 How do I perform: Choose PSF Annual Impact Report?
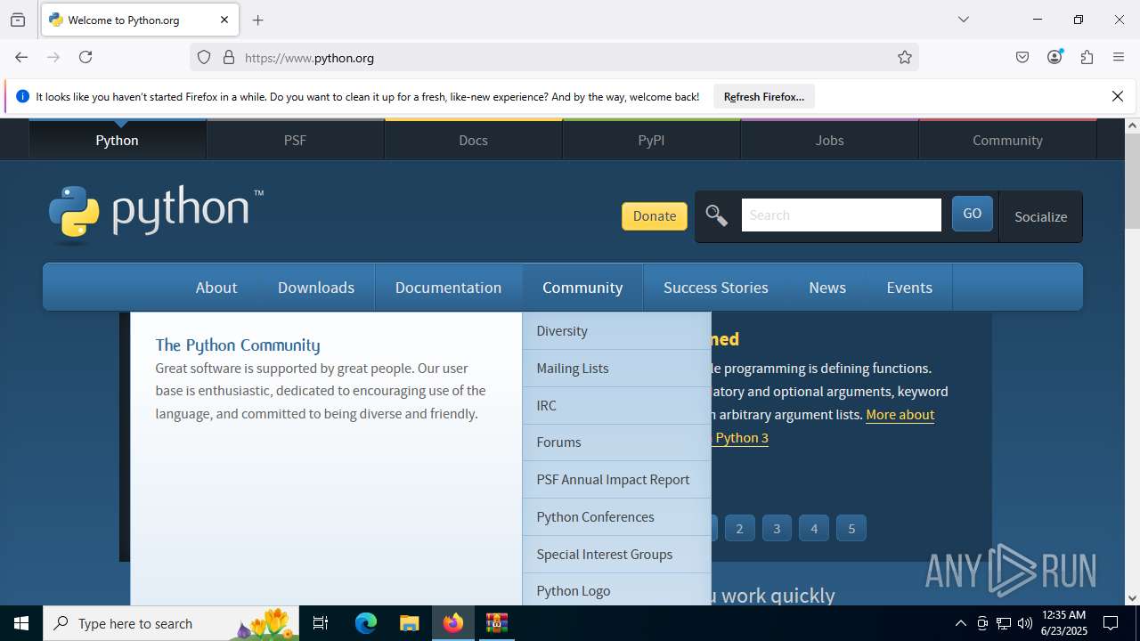click(x=616, y=479)
